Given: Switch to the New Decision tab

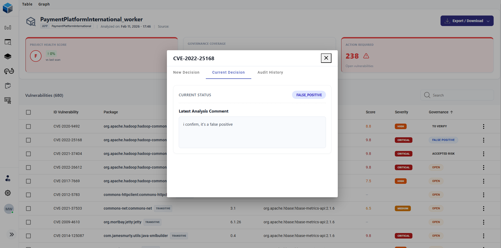Looking at the screenshot, I should [x=186, y=72].
